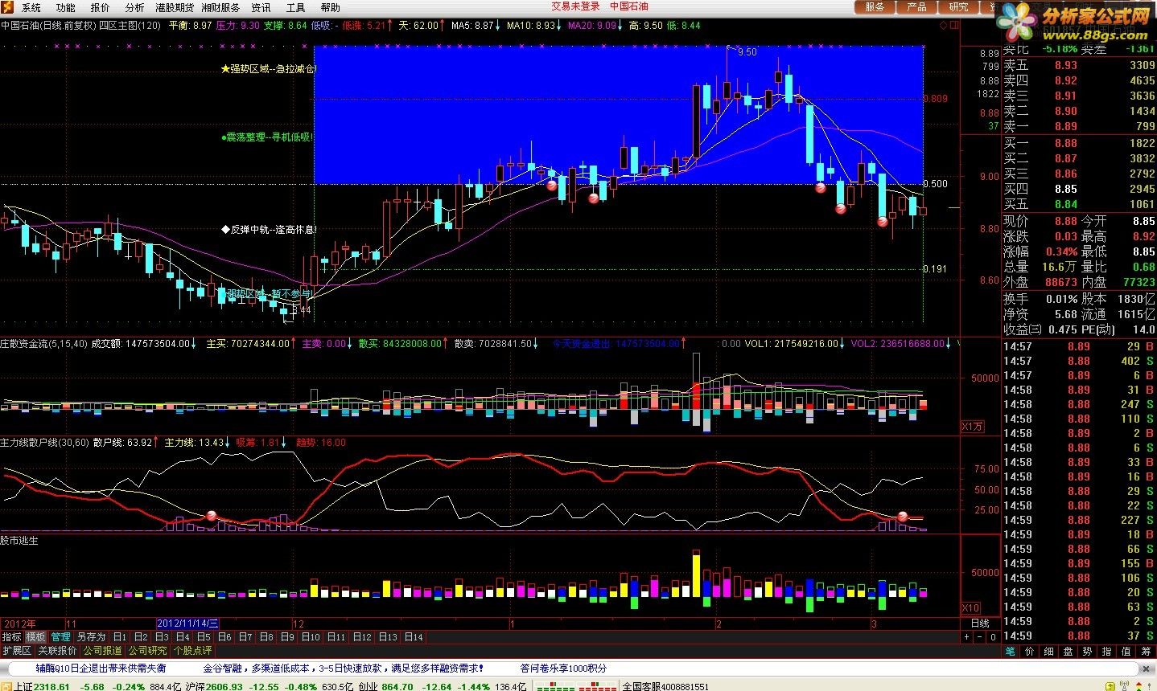The height and width of the screenshot is (691, 1157).
Task: Select the 日12 template tab
Action: coord(362,636)
